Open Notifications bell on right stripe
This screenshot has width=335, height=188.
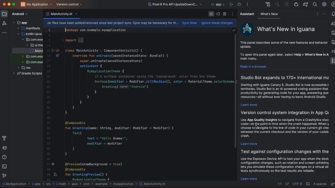[x=333, y=14]
